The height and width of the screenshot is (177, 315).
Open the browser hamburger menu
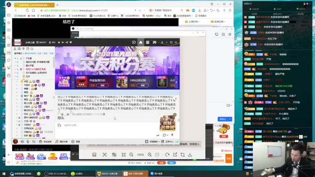pyautogui.click(x=230, y=10)
